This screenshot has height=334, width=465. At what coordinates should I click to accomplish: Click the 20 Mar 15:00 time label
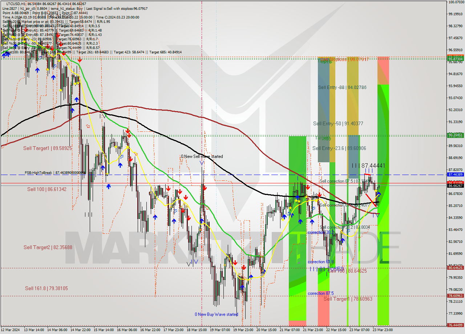[266, 330]
